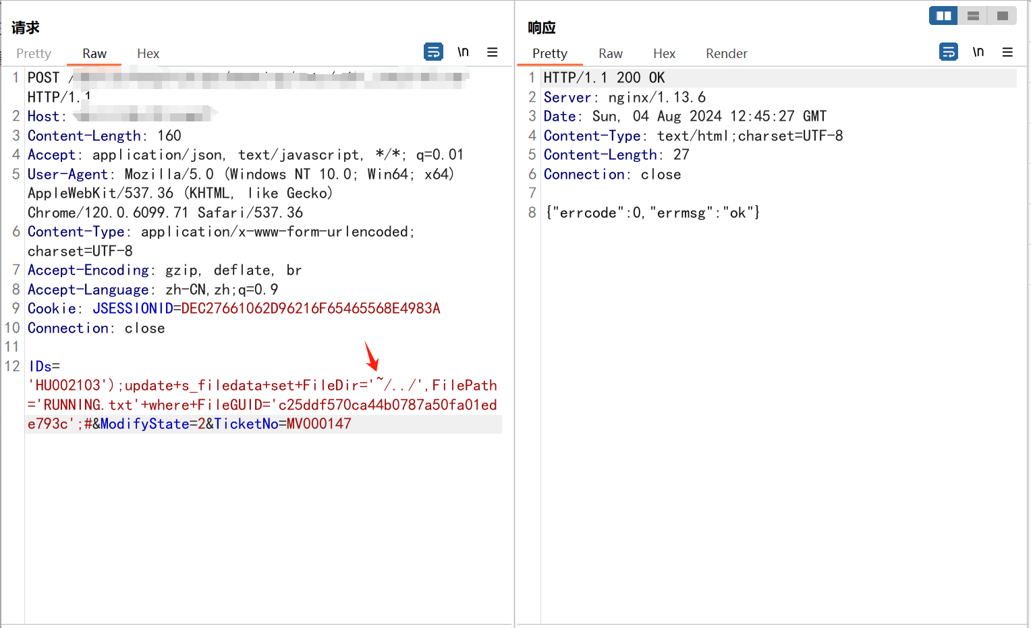Image resolution: width=1031 pixels, height=628 pixels.
Task: Click the errcode JSON response body line
Action: [x=652, y=213]
